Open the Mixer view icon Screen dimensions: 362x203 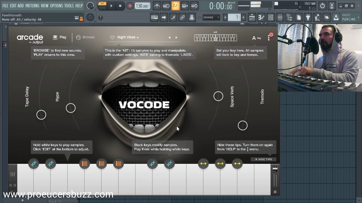coord(280,17)
